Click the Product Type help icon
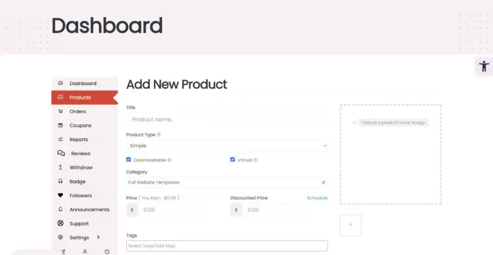 pyautogui.click(x=159, y=134)
